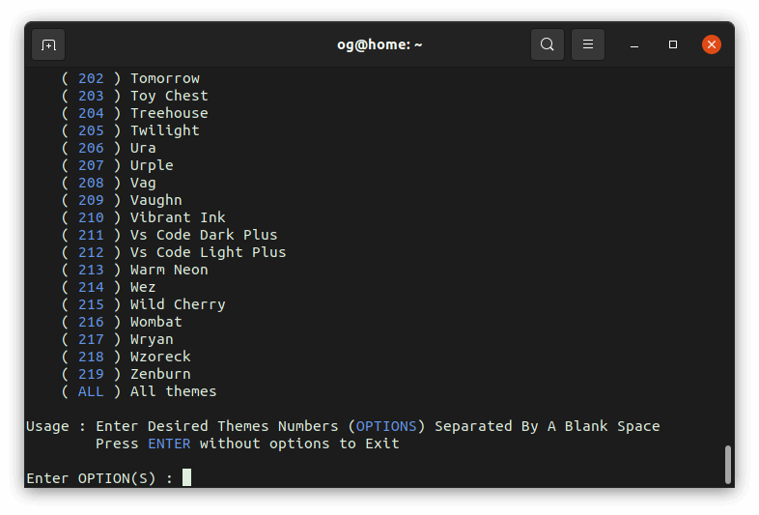Click the window title og@home: ~
The image size is (759, 515).
point(379,44)
